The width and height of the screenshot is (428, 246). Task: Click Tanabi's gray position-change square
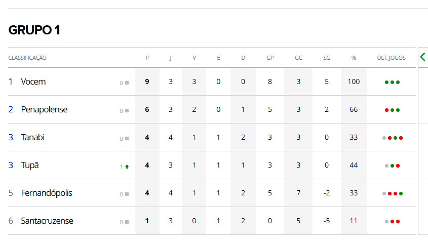pyautogui.click(x=127, y=138)
